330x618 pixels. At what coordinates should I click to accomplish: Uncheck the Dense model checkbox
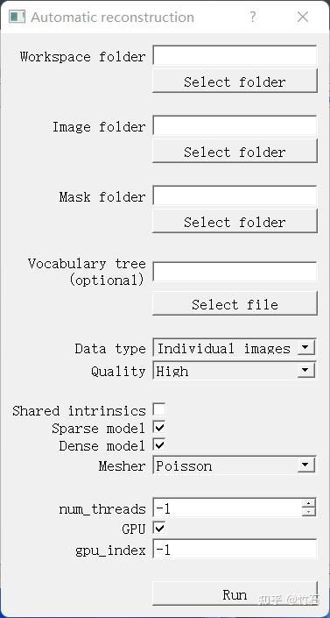[x=159, y=445]
